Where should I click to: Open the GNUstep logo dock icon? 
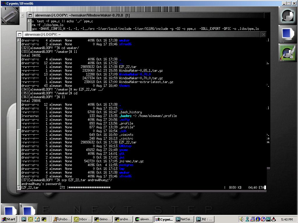tap(288, 15)
